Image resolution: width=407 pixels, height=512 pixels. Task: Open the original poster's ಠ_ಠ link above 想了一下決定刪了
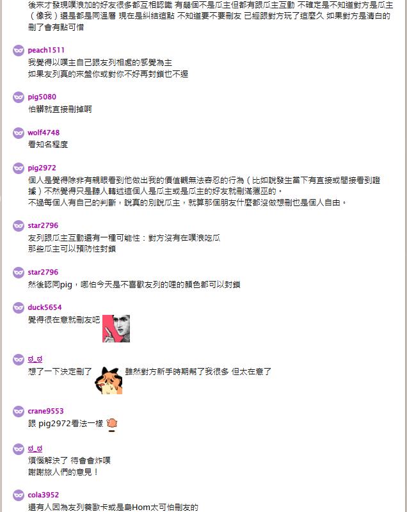coord(35,359)
